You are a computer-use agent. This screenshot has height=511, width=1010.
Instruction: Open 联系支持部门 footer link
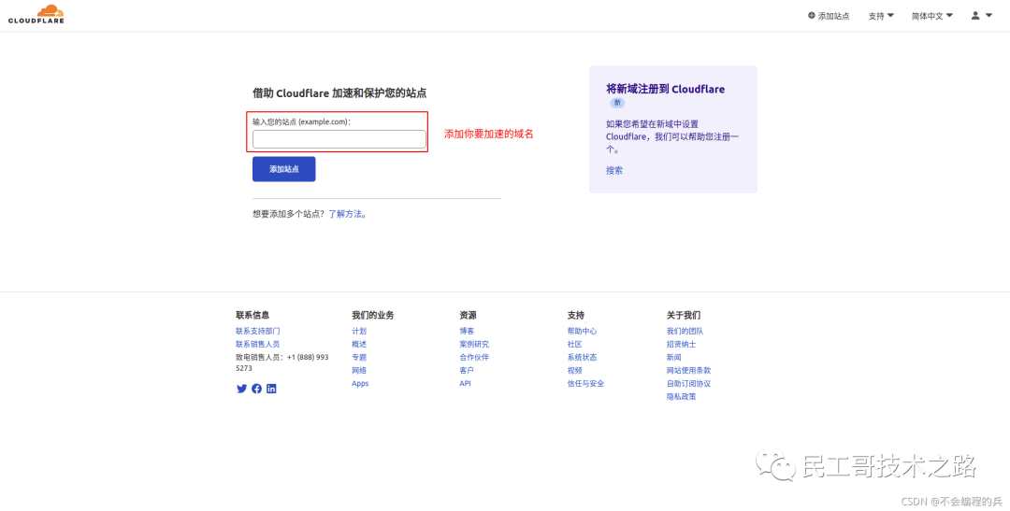257,331
